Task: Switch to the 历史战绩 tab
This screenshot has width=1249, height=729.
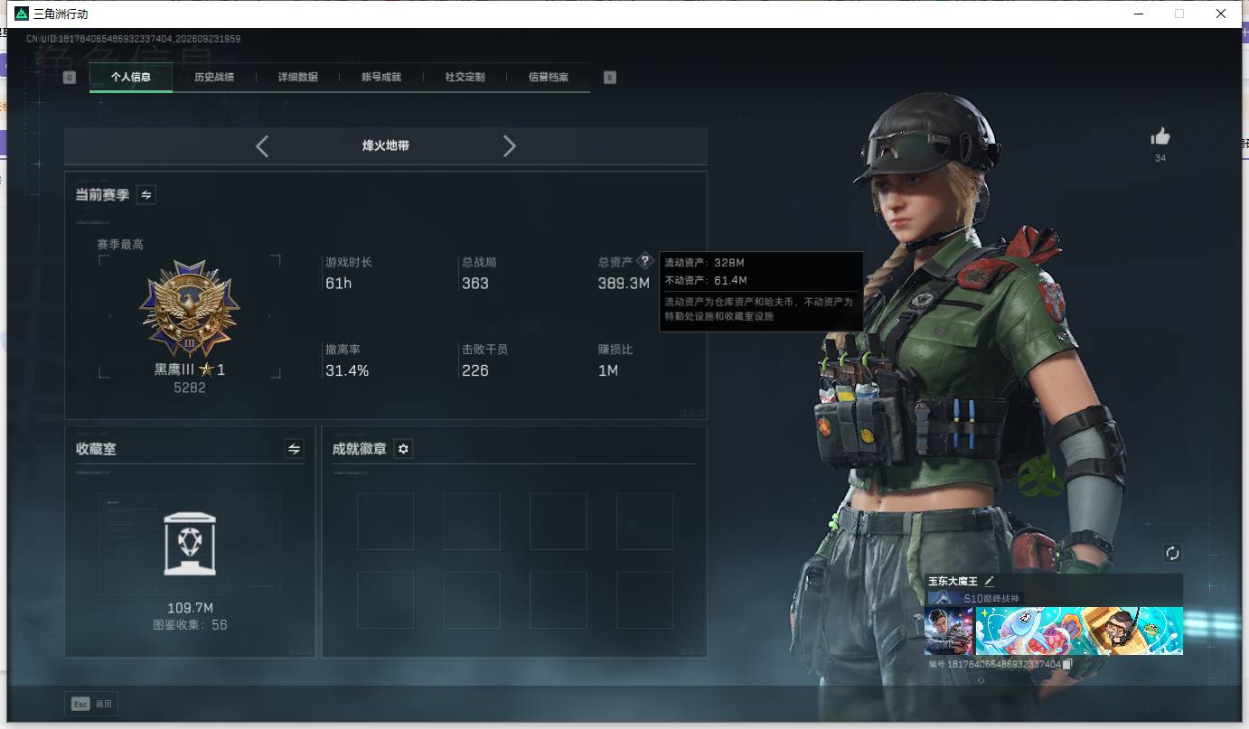Action: [x=214, y=77]
